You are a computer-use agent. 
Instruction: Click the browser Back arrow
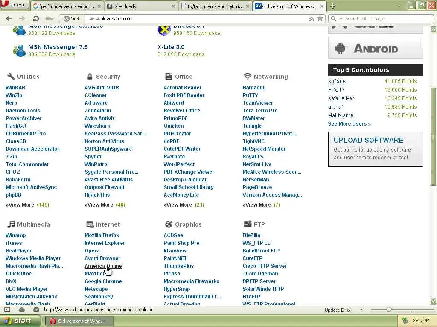[9, 19]
